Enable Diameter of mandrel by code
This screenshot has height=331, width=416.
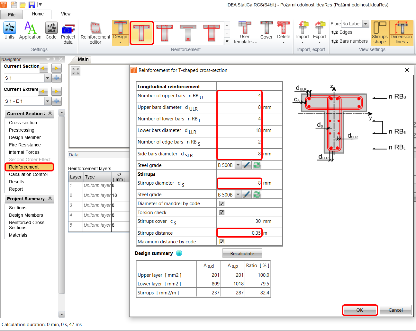[x=222, y=203]
